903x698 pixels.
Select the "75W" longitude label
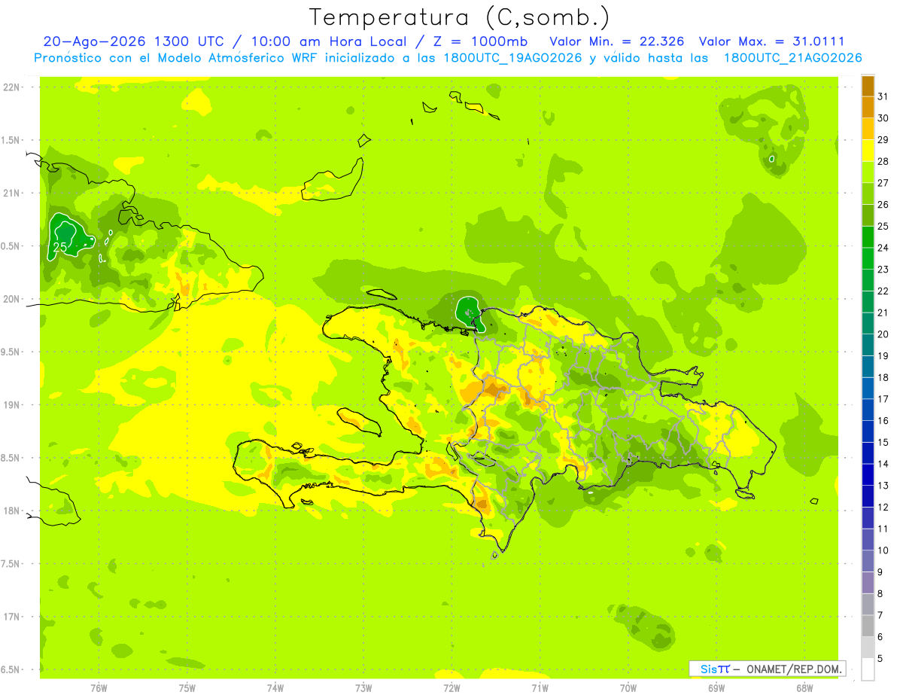tap(187, 688)
